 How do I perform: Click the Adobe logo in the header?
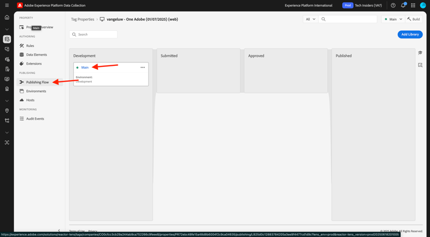[19, 5]
